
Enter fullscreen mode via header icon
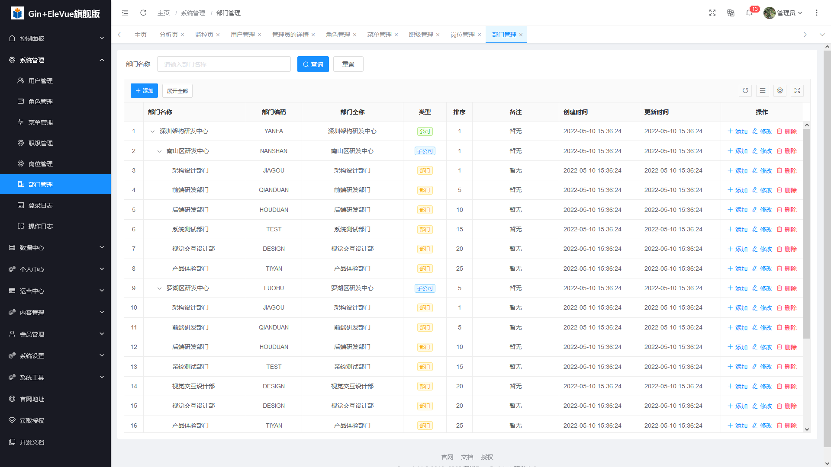click(712, 13)
